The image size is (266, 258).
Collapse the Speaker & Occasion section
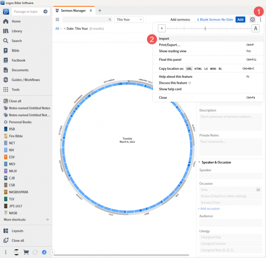click(199, 162)
